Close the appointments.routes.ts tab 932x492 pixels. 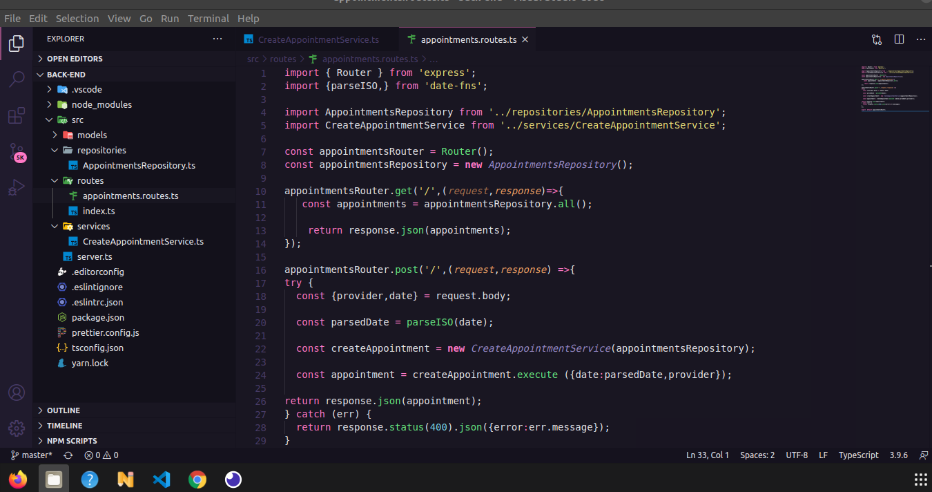click(525, 40)
